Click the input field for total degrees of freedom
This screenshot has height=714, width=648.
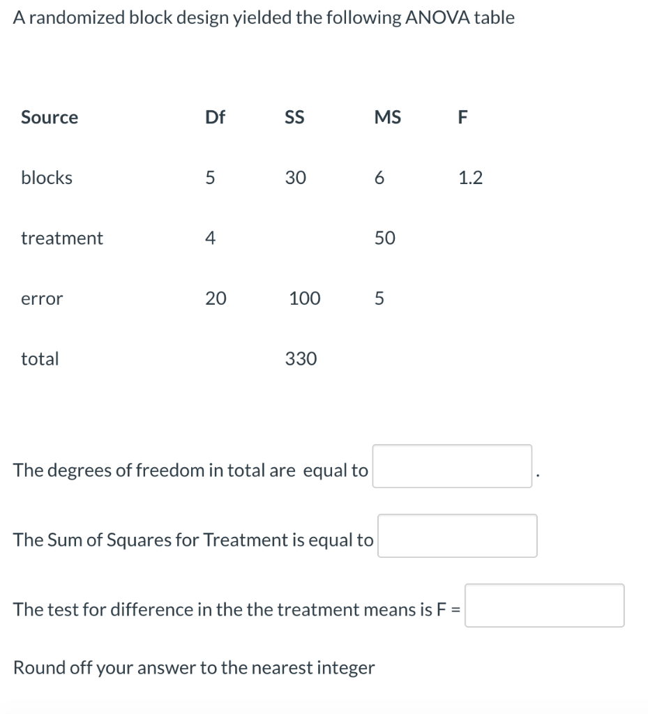[451, 466]
